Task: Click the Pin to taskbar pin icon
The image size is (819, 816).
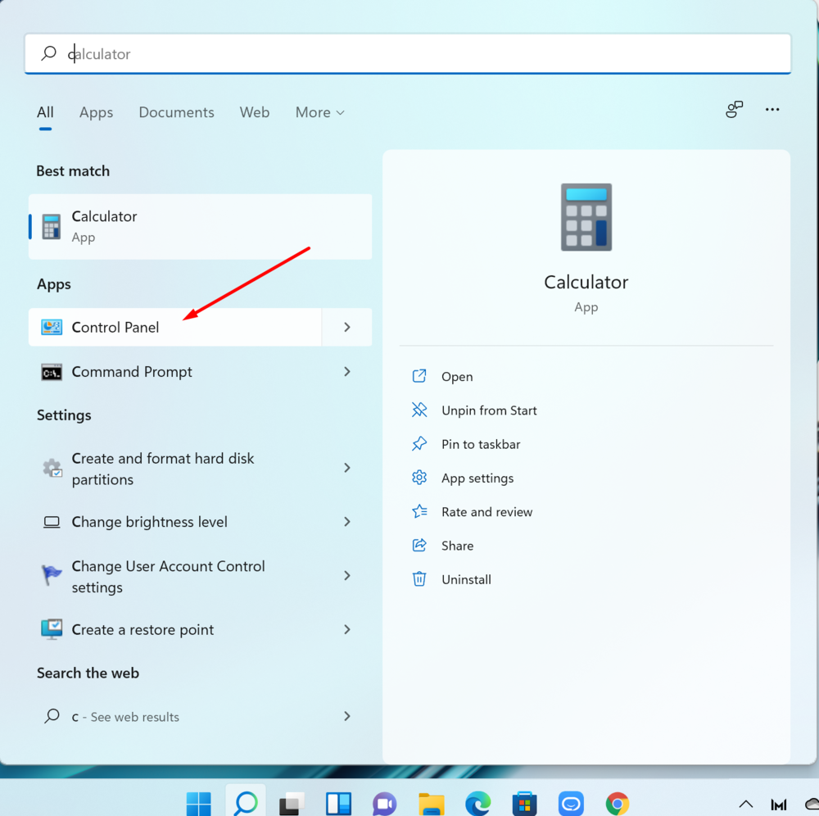Action: [419, 444]
